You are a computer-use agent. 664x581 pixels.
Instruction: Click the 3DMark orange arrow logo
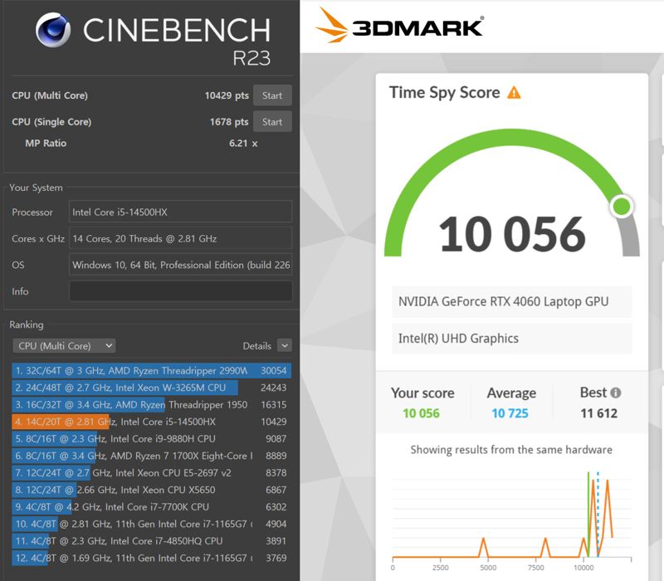(332, 25)
